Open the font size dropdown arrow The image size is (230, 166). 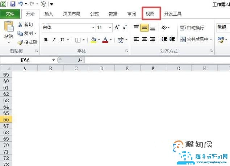click(x=110, y=28)
